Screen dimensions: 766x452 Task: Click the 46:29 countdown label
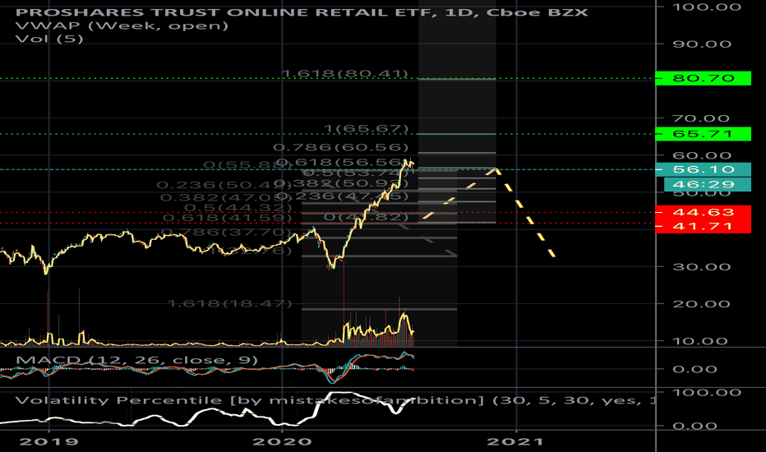coord(708,184)
